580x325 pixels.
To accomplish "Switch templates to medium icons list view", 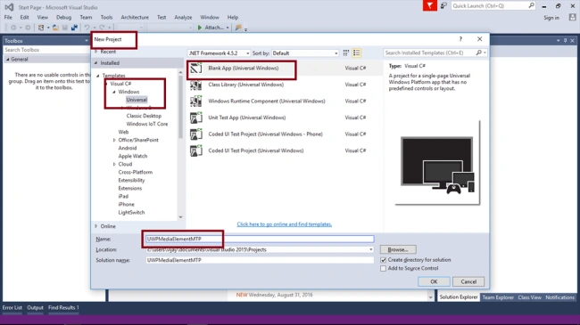I will [x=357, y=53].
